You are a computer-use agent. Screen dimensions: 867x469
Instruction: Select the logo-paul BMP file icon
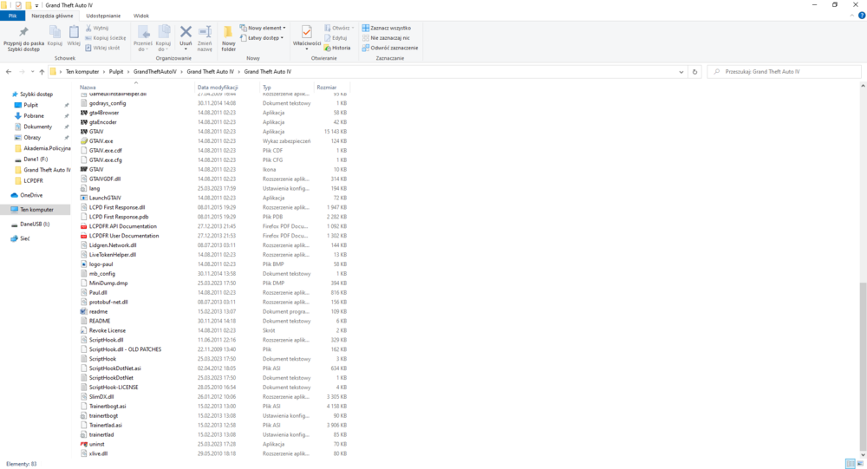pyautogui.click(x=84, y=264)
